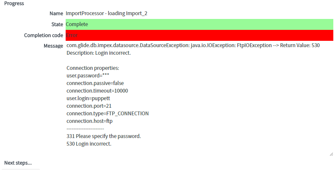Screen dimensions: 335x170
Task: Click the connection.passive=false line
Action: [x=95, y=83]
